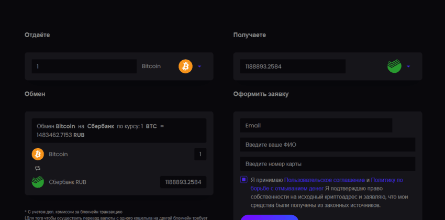445x220 pixels.
Task: Expand the Sberbank receive-currency dropdown arrow
Action: coord(408,67)
